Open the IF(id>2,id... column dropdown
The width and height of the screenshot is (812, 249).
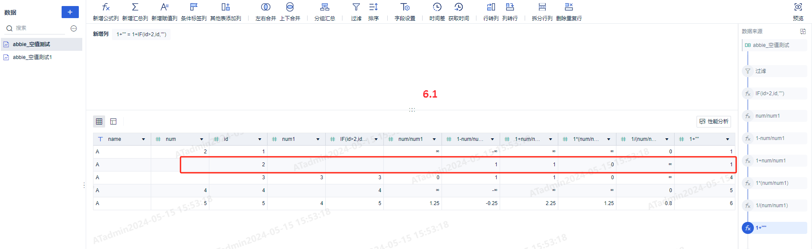376,139
